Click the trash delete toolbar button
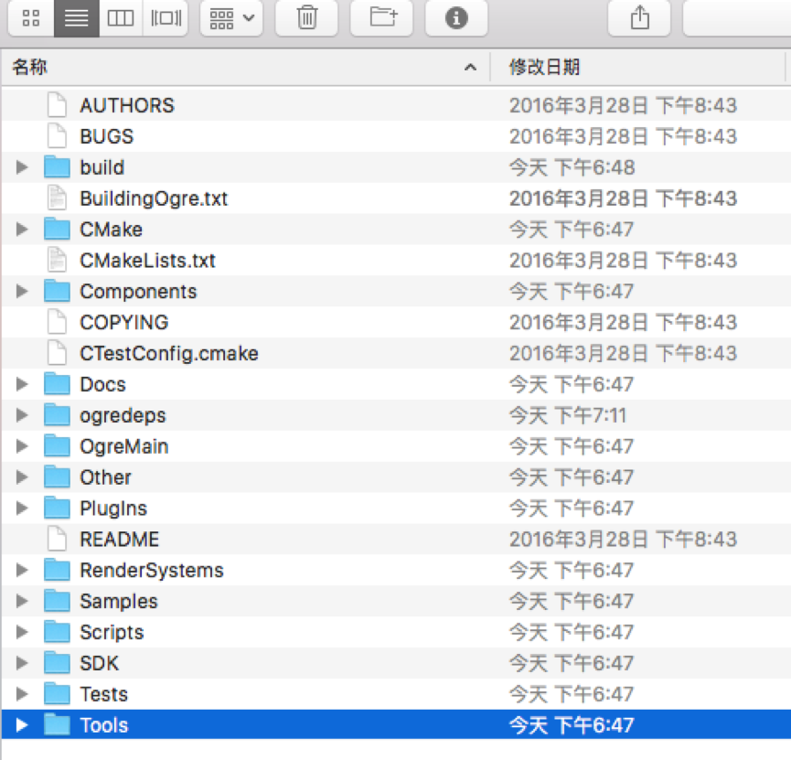The image size is (791, 760). 306,18
